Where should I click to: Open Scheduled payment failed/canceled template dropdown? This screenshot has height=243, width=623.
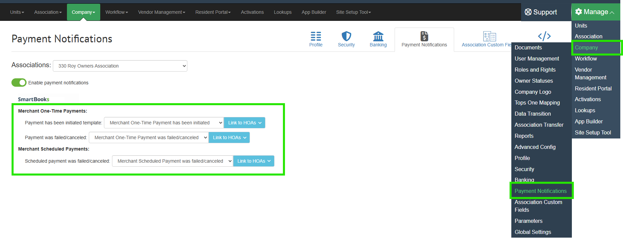click(x=172, y=161)
